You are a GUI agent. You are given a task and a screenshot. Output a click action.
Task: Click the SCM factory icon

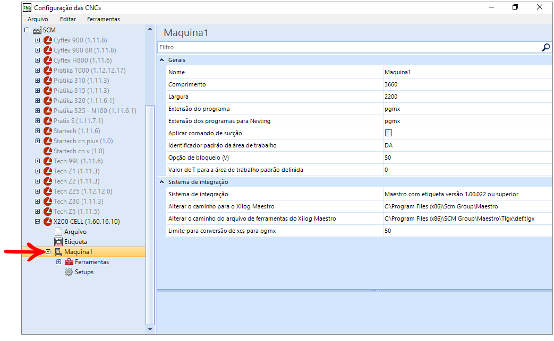37,30
